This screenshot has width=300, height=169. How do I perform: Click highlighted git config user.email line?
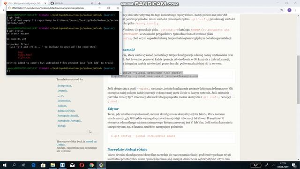point(155,76)
